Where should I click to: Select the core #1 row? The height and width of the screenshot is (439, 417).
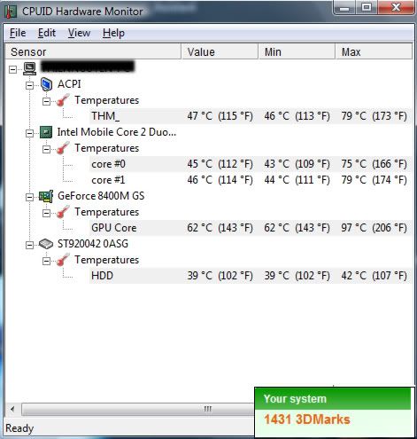[251, 180]
